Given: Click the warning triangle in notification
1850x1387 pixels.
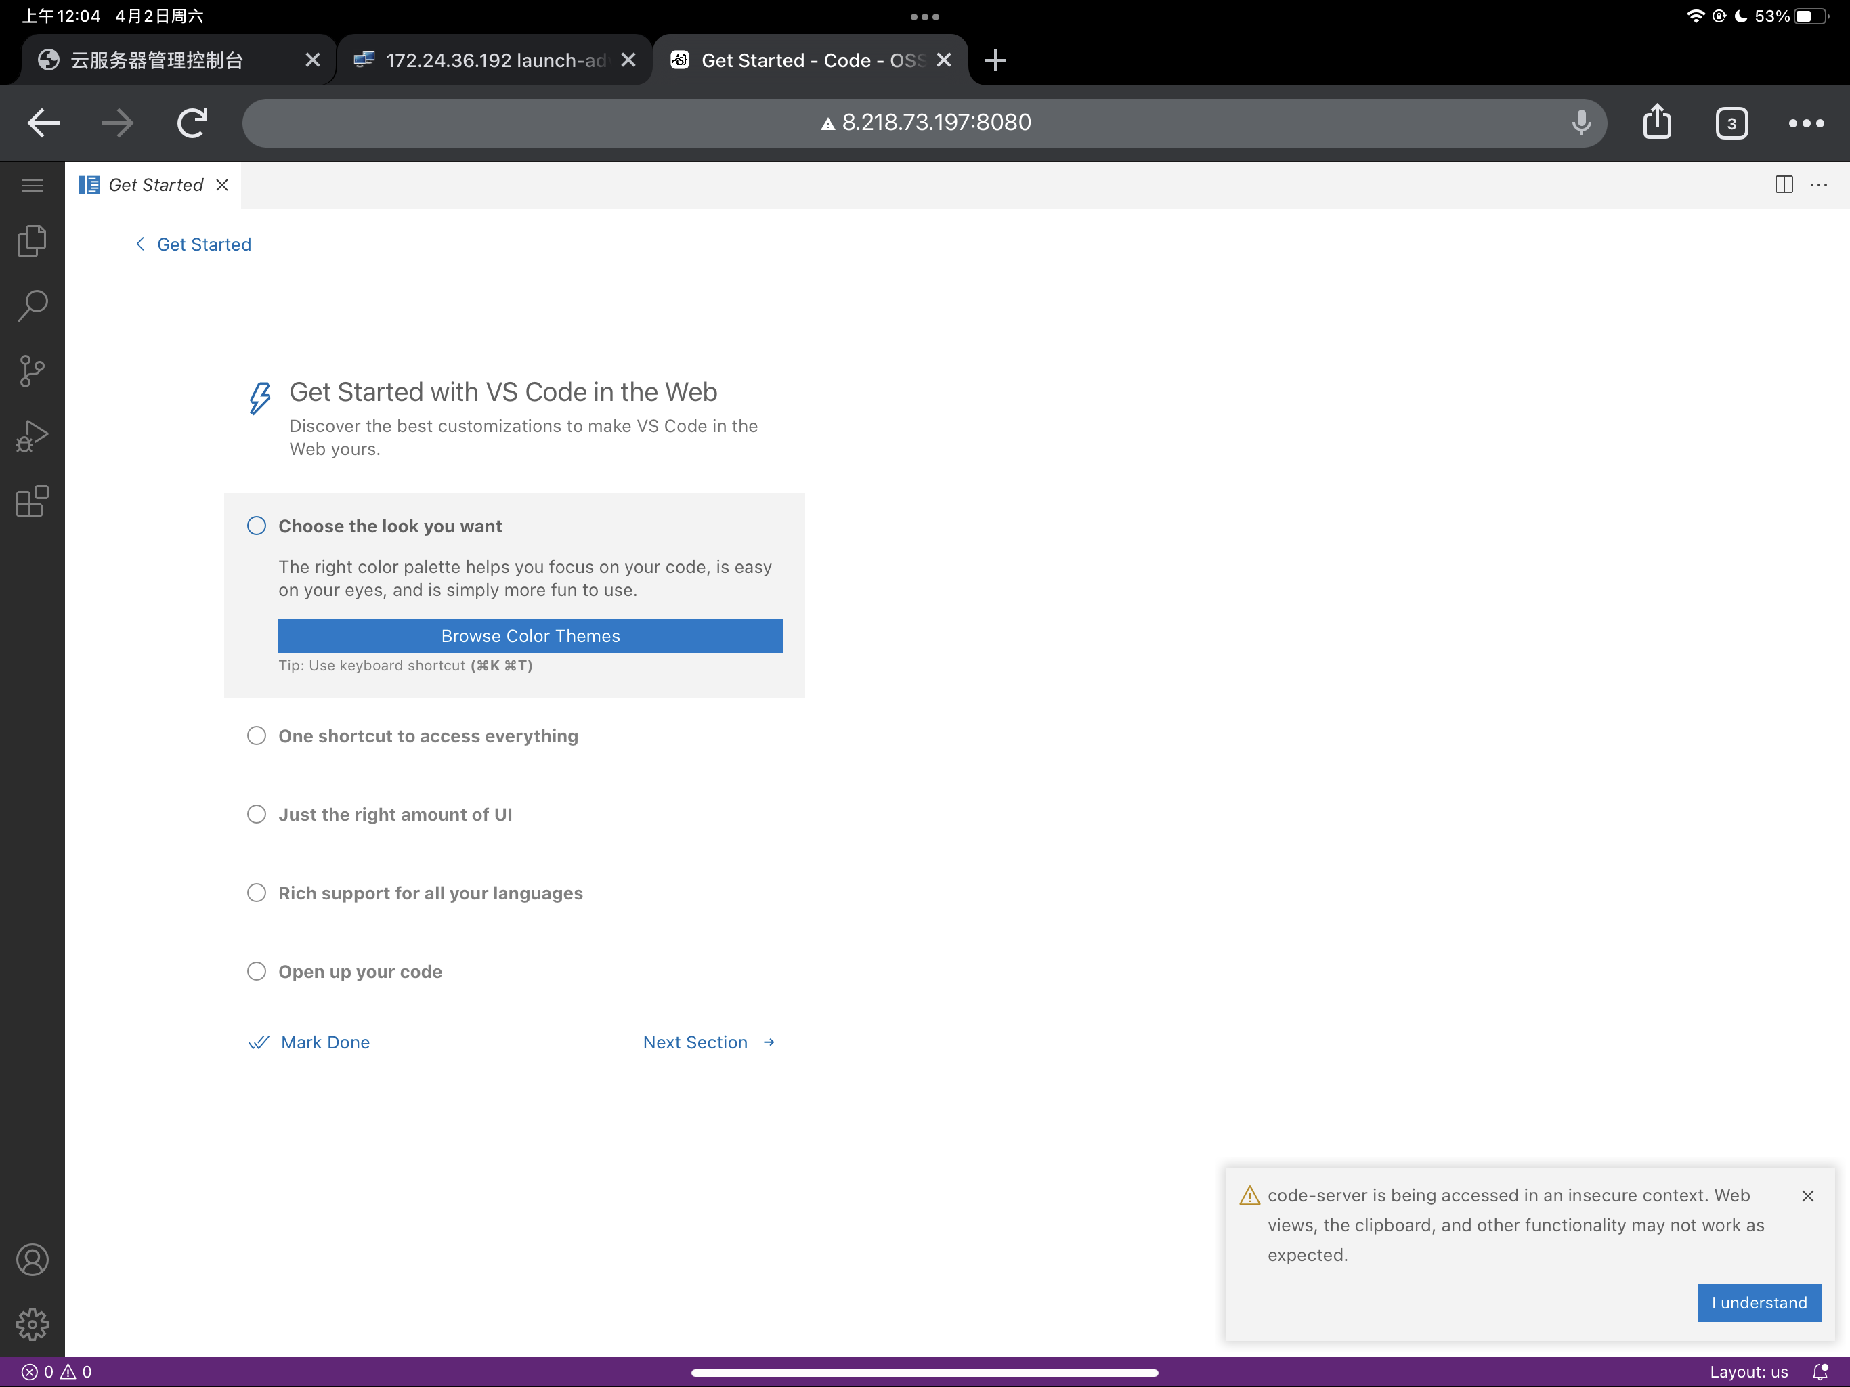Looking at the screenshot, I should point(1249,1196).
